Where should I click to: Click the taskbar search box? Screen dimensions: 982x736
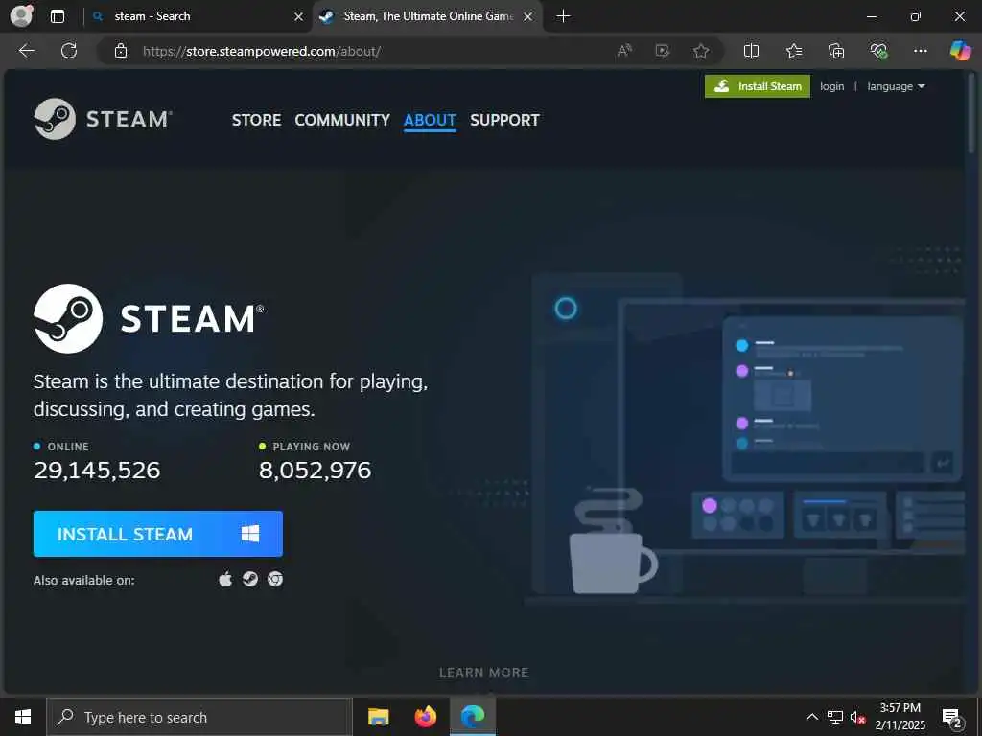pyautogui.click(x=199, y=717)
